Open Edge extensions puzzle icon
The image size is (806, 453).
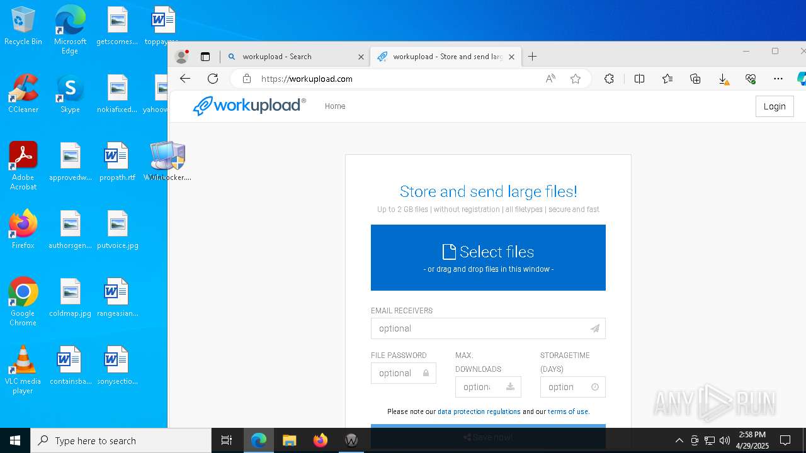609,79
